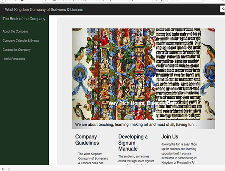The height and width of the screenshot is (171, 225).
Task: Click 'We are about teaching, learning' tagline
Action: (136, 124)
